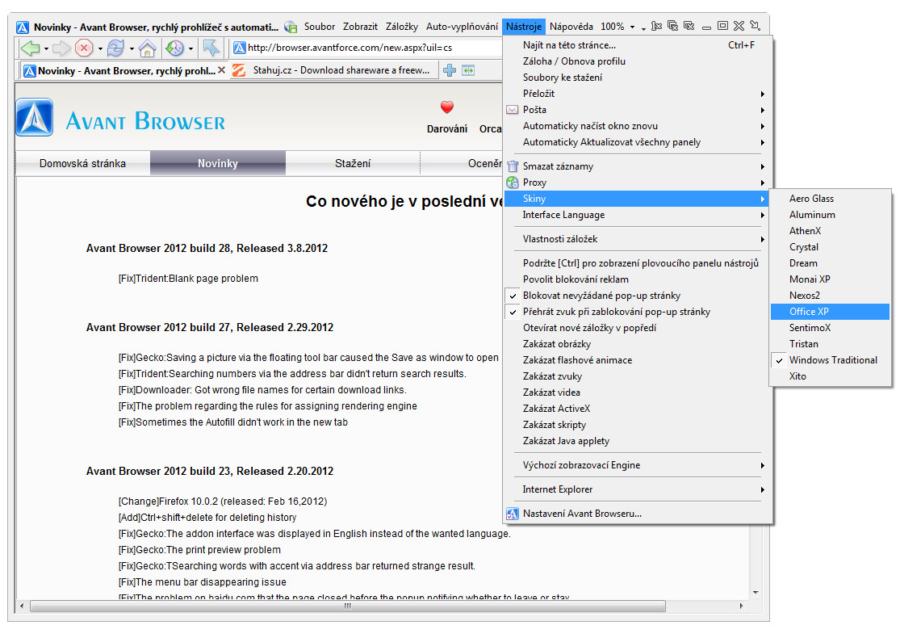Select the Office XP skin
This screenshot has height=638, width=900.
tap(831, 312)
